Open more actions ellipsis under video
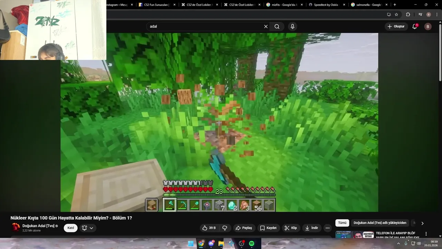442x249 pixels. (327, 228)
